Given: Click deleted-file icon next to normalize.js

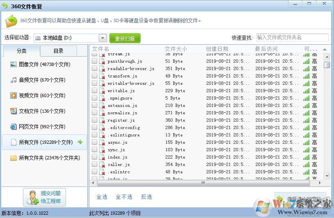Looking at the screenshot, I should tap(102, 113).
